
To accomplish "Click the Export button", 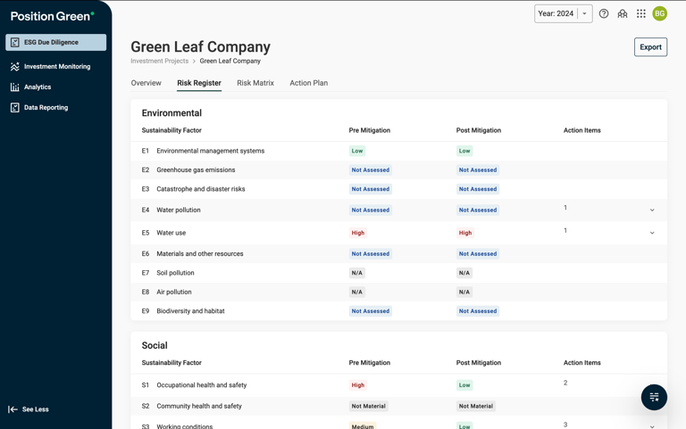I will (x=650, y=47).
